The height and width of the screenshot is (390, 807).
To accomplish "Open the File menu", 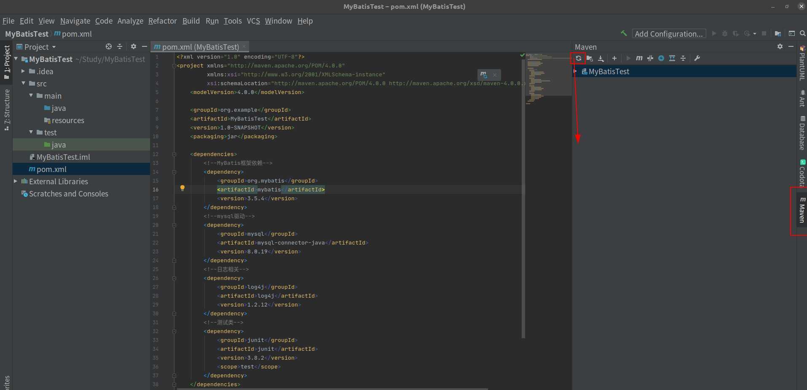I will (8, 21).
